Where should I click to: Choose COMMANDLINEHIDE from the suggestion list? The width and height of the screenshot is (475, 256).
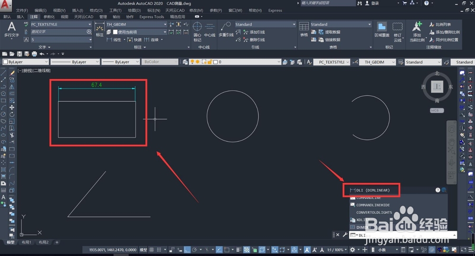(372, 205)
